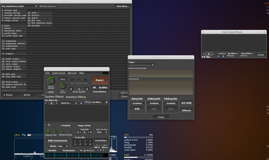Enable the SUBsynth engine
Viewport: 269px width, 160px height.
[154, 103]
